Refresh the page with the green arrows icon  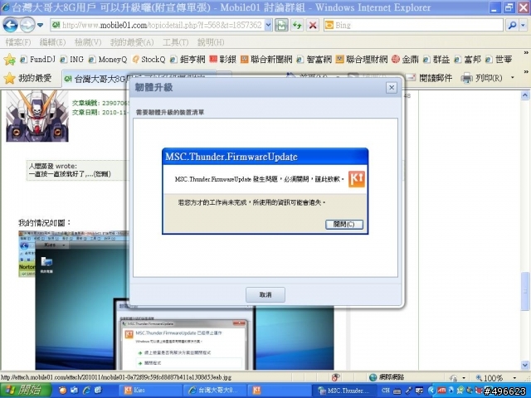point(297,25)
